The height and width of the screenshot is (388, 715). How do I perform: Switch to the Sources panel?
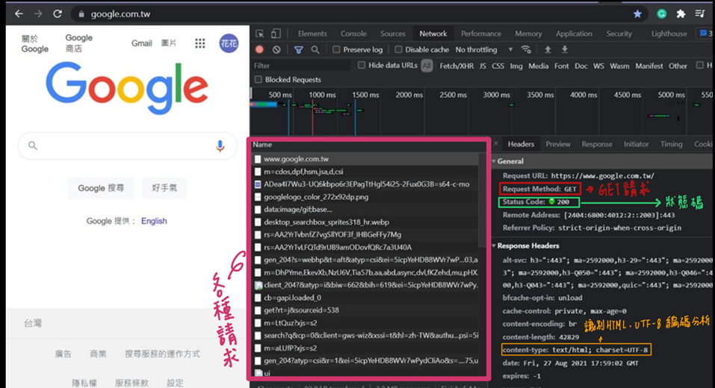click(x=392, y=34)
